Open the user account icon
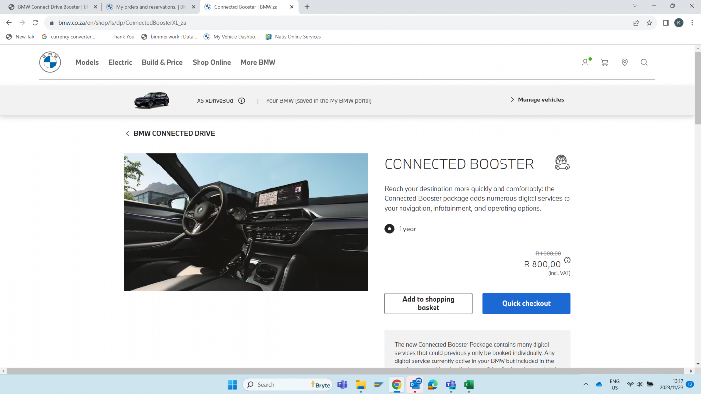 tap(585, 62)
